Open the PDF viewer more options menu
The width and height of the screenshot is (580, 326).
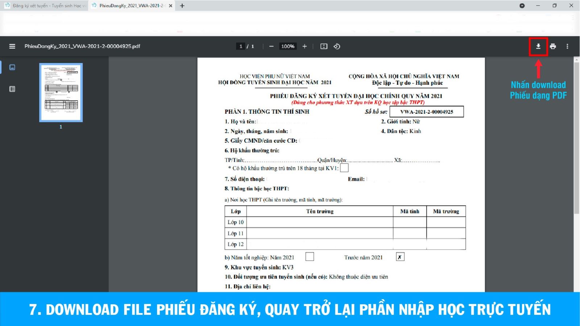click(567, 46)
